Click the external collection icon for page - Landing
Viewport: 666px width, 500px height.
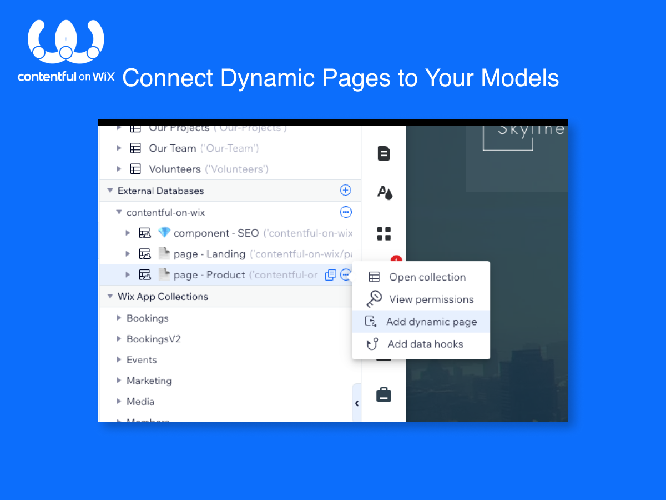[144, 254]
